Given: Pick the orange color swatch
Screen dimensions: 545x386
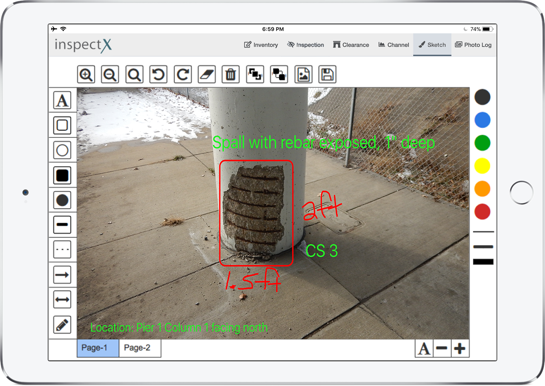Looking at the screenshot, I should tap(482, 189).
